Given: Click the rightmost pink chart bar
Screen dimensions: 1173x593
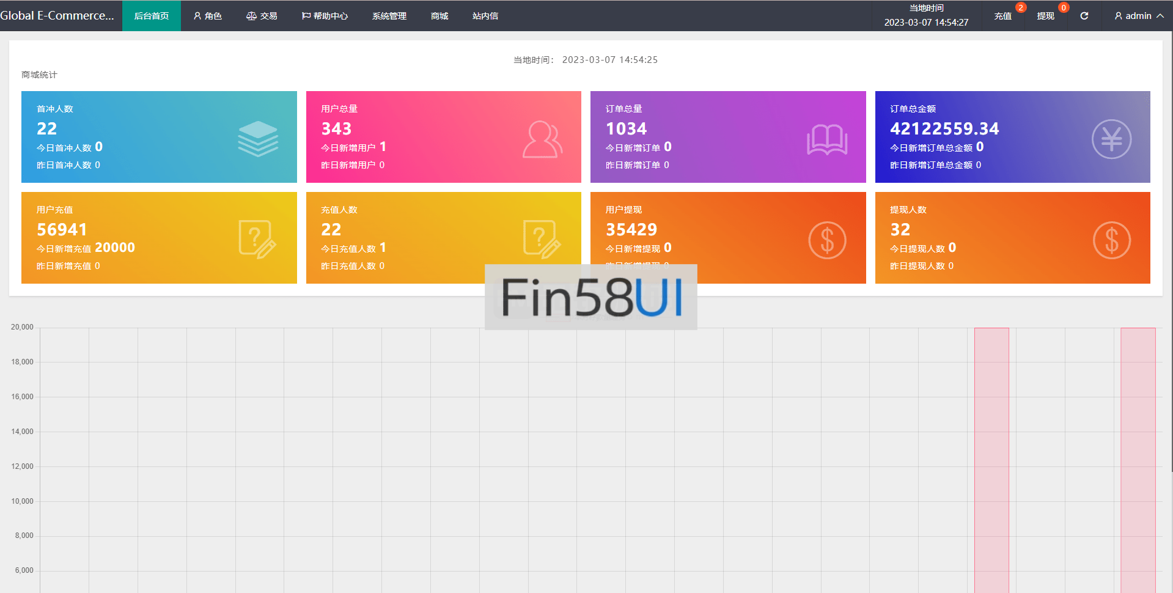Looking at the screenshot, I should 1138,459.
